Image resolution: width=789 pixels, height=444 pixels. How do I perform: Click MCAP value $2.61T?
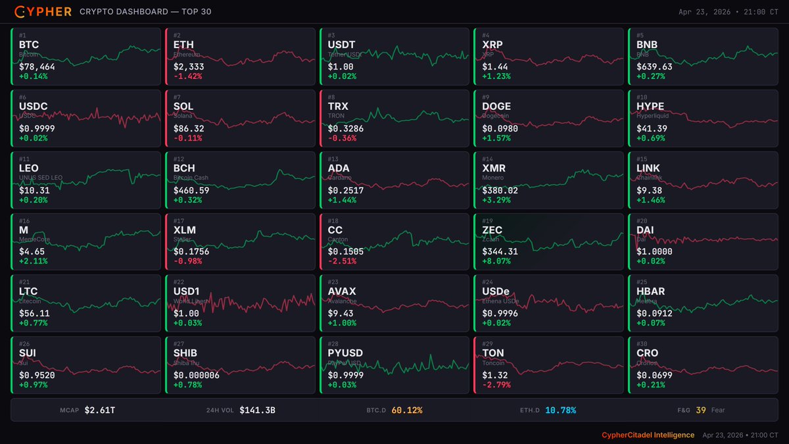point(99,410)
